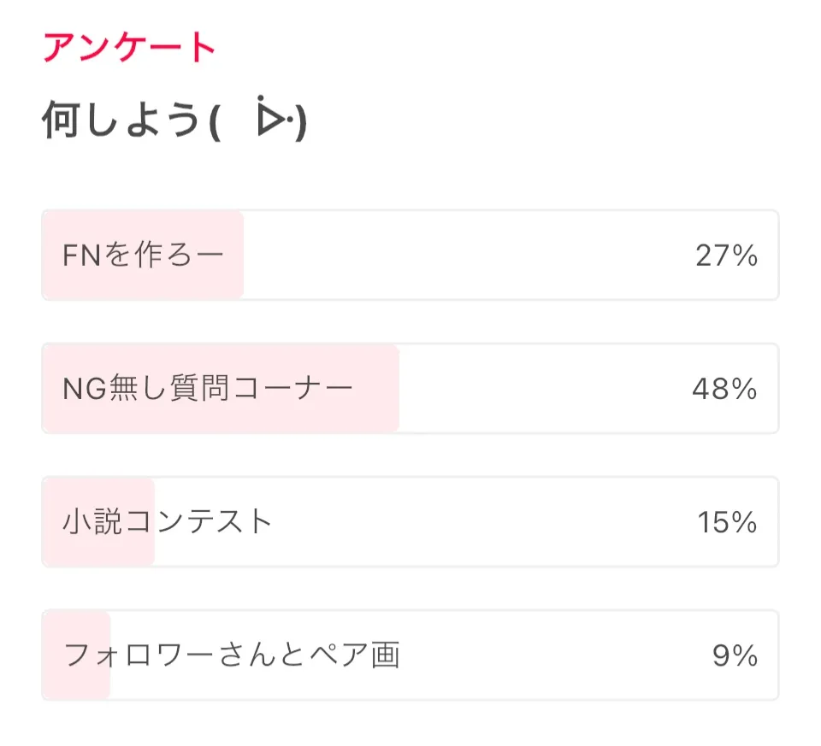The width and height of the screenshot is (821, 746).
Task: Click the closing parenthesis after the emoticon
Action: tap(301, 125)
